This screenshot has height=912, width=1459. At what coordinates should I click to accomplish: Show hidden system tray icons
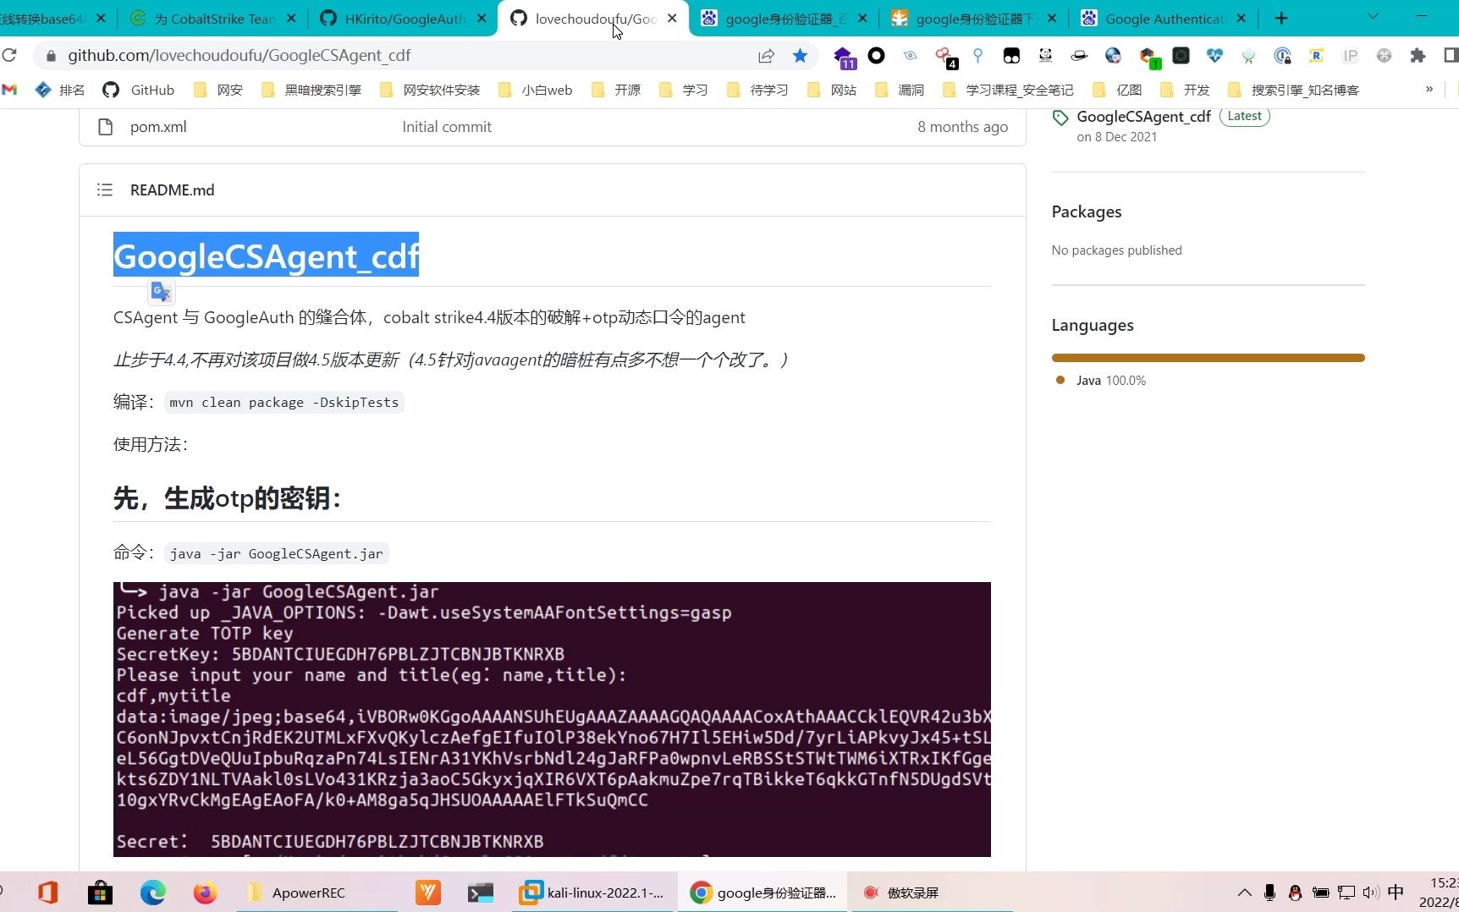click(x=1244, y=892)
